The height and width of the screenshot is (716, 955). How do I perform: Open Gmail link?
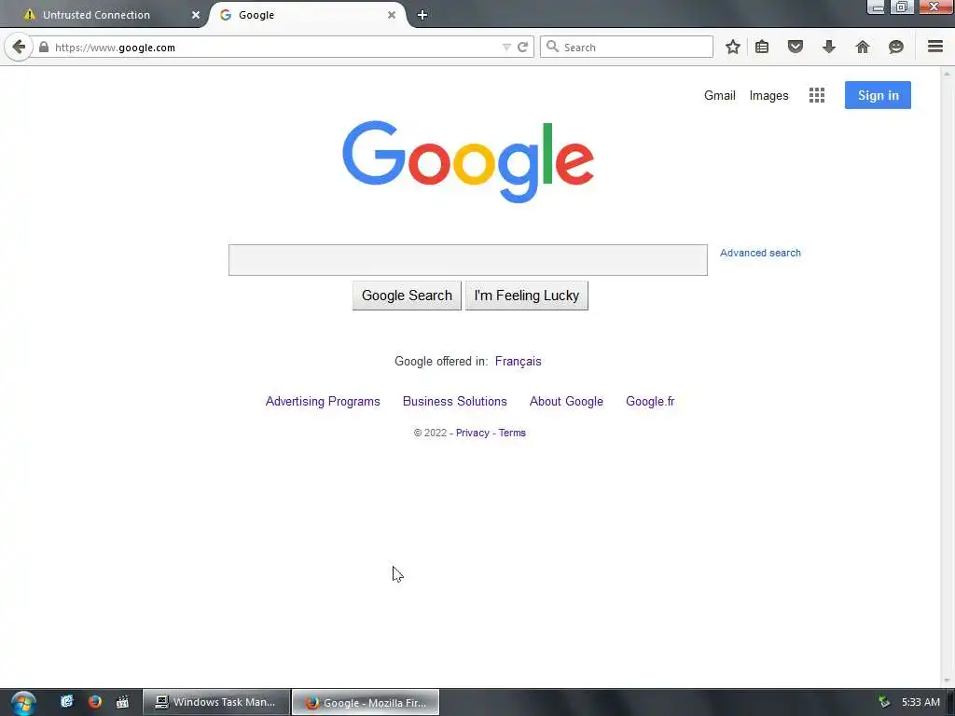pyautogui.click(x=720, y=96)
